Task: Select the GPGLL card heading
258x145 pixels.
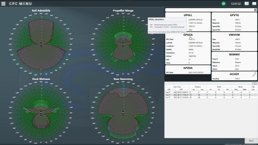Action: (188, 15)
